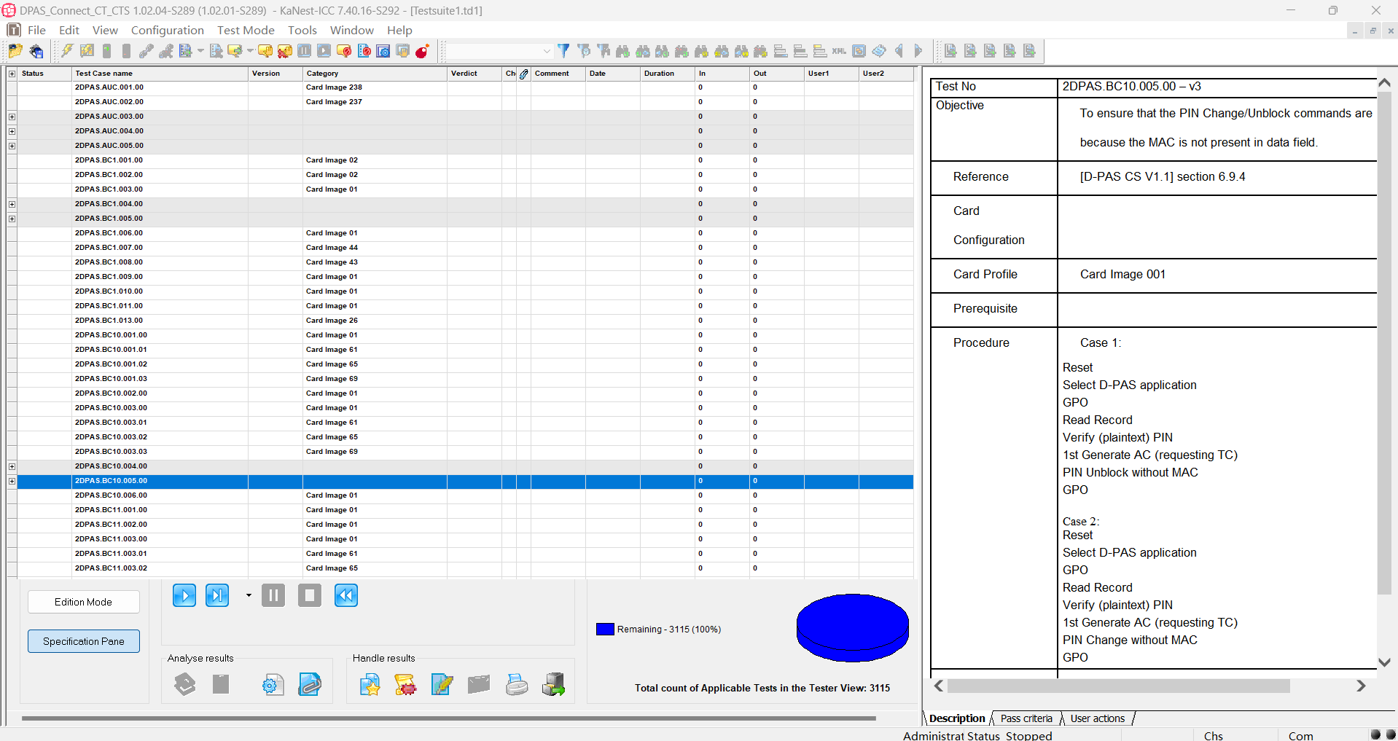Click the Edition Mode button
This screenshot has height=741, width=1398.
tap(84, 602)
